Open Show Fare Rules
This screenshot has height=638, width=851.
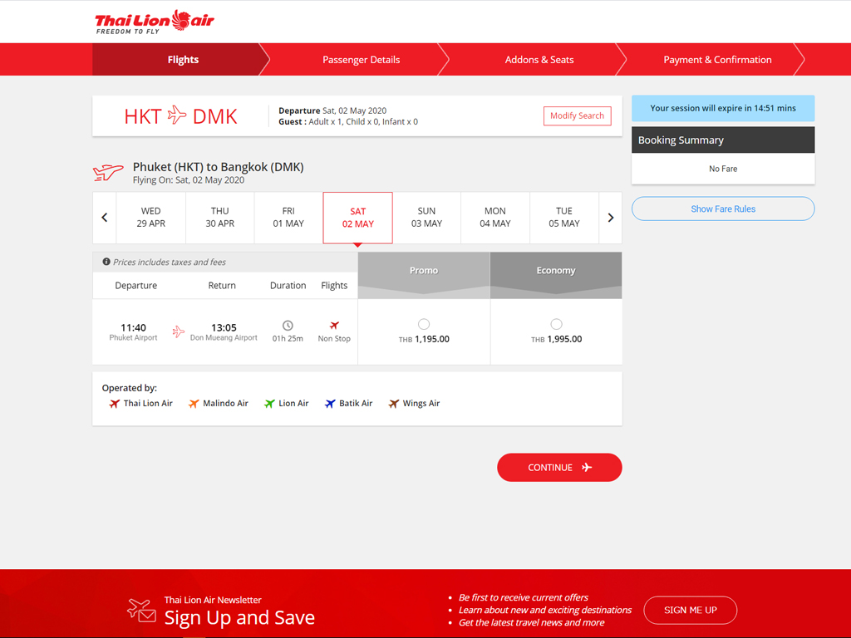[723, 209]
